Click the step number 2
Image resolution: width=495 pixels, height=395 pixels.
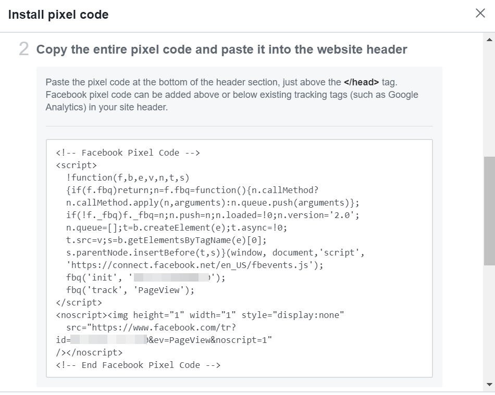(23, 49)
